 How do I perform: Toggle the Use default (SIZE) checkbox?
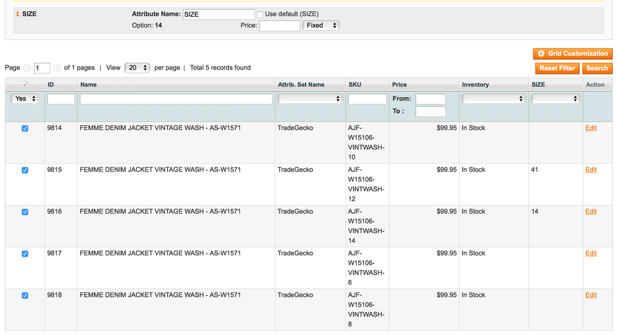pyautogui.click(x=260, y=14)
